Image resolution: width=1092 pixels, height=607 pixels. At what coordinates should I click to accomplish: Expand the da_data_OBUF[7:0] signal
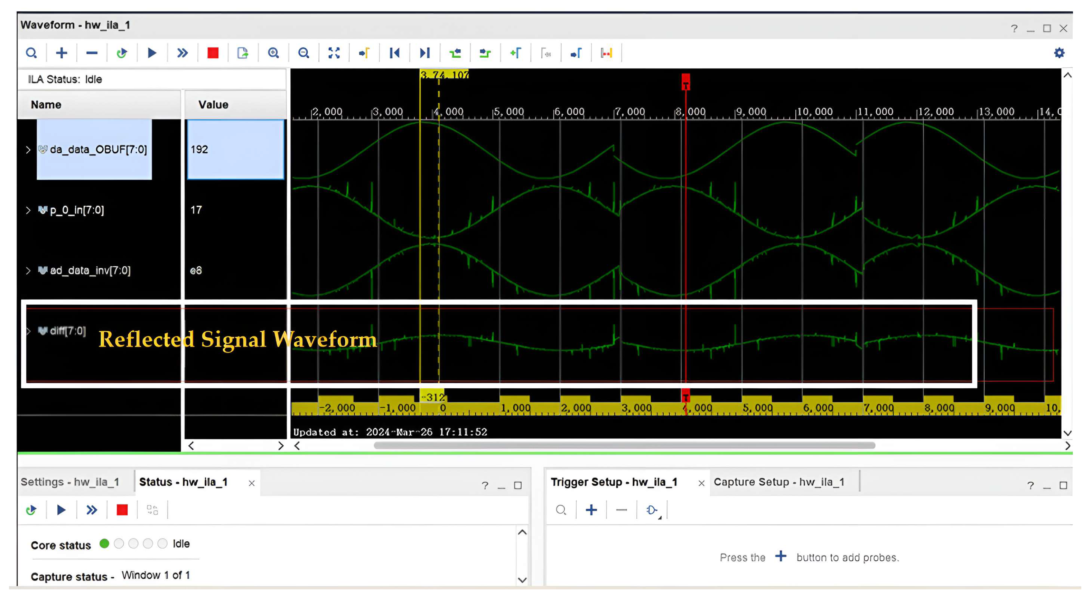(28, 150)
